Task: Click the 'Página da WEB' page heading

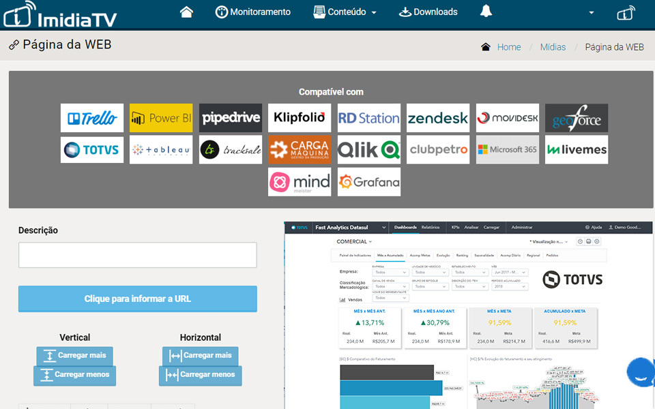Action: coord(67,45)
